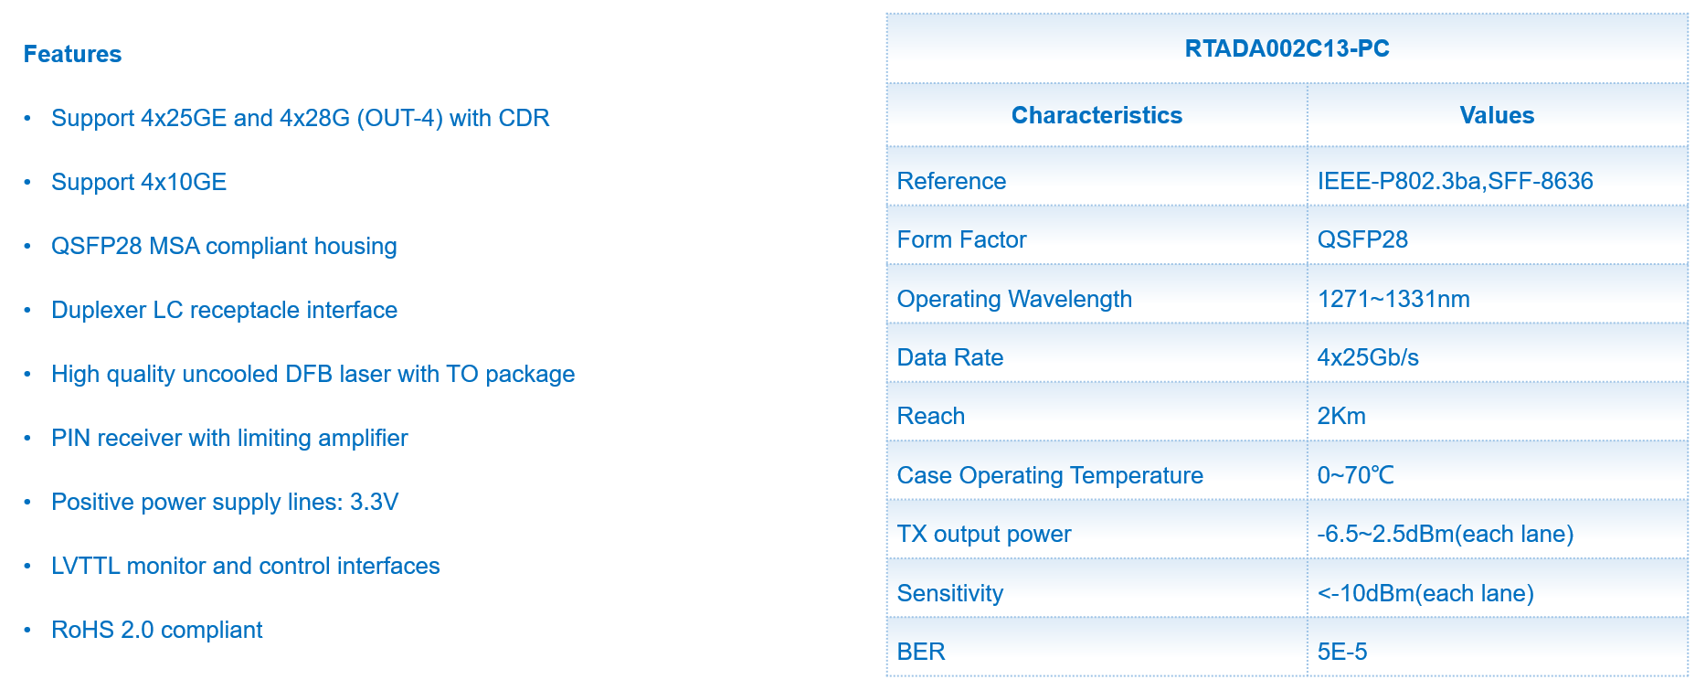Click the PIN receiver with limiting amplifier line

point(229,438)
